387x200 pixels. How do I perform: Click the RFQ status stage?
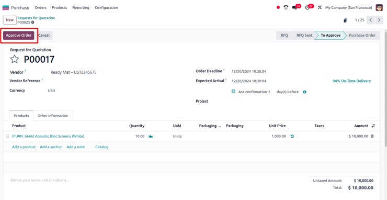284,36
